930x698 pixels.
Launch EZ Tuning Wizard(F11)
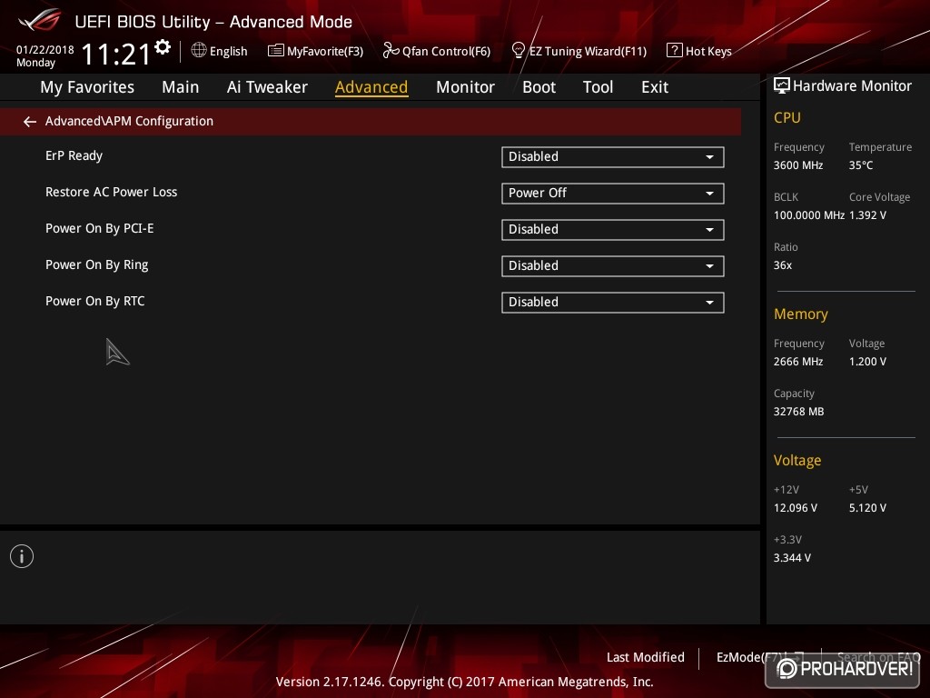(588, 52)
